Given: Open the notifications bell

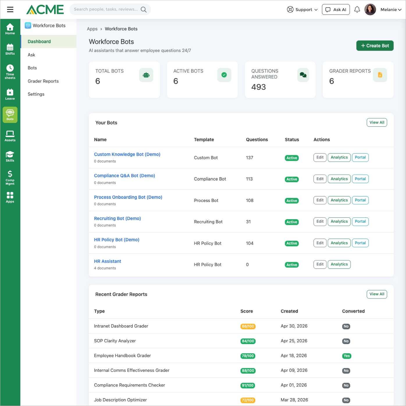Looking at the screenshot, I should [x=357, y=10].
